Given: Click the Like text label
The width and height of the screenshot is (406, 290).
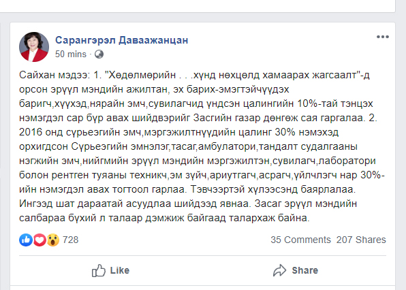Looking at the screenshot, I should 120,270.
